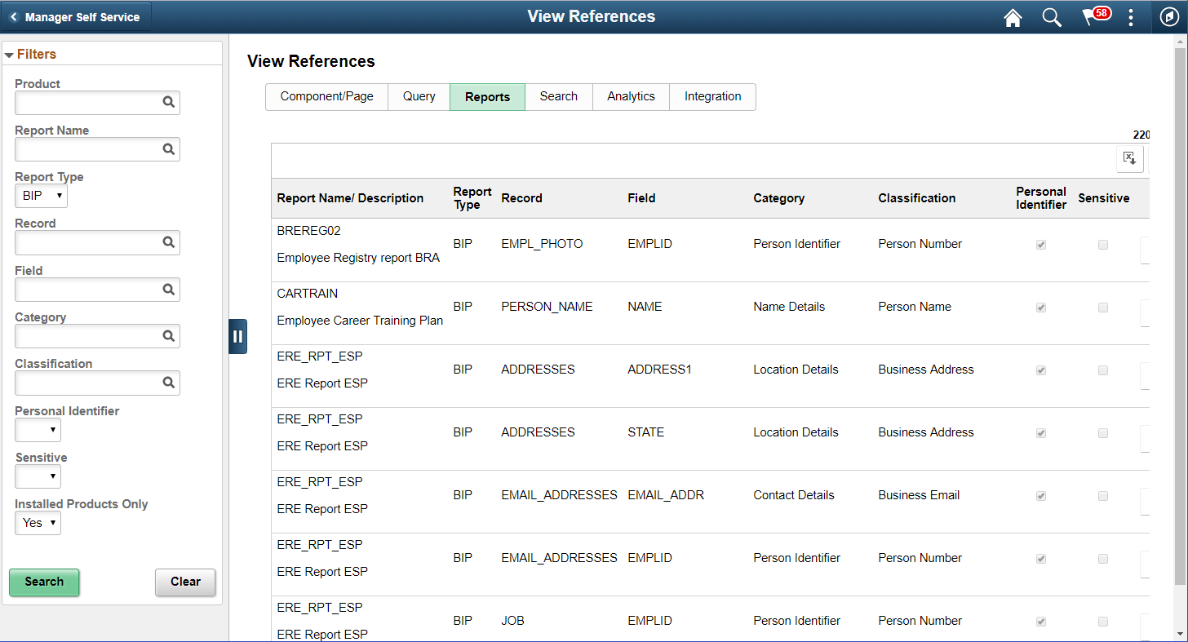The image size is (1188, 642).
Task: Export the grid using the download icon
Action: tap(1130, 158)
